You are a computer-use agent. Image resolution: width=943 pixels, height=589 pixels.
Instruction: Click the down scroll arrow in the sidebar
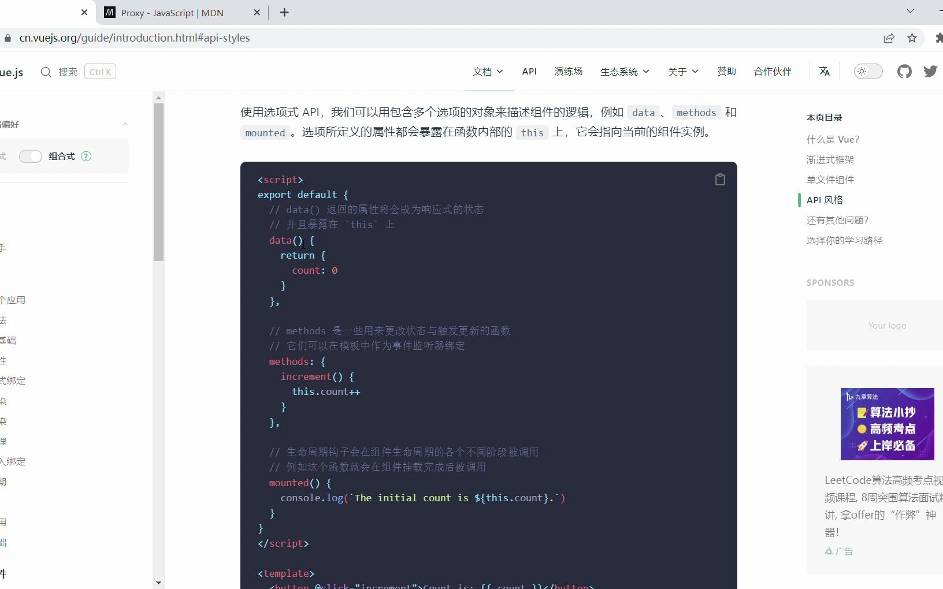tap(158, 583)
